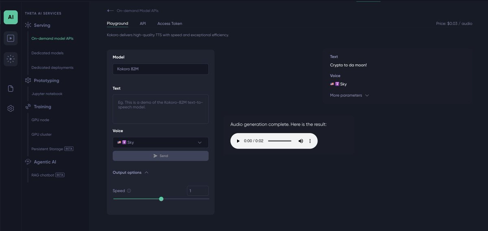Open On-demand model APIs in sidebar
This screenshot has height=231, width=488.
(x=52, y=39)
